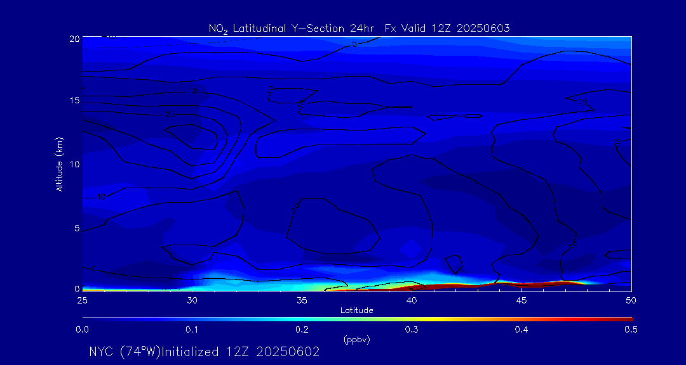This screenshot has width=686, height=365.
Task: Click latitude axis tick label 45
Action: coord(521,300)
